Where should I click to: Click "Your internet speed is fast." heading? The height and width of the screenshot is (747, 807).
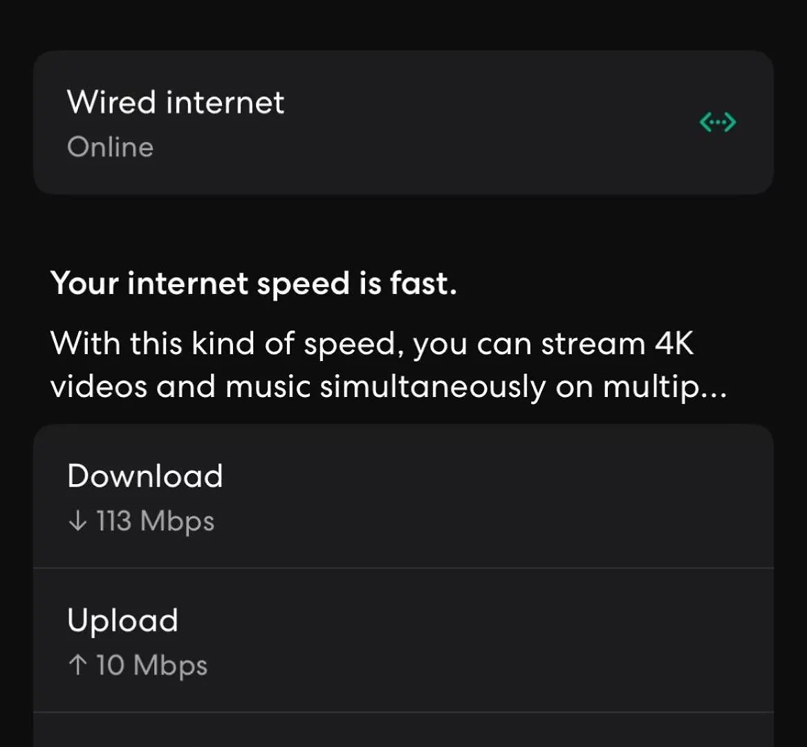254,284
